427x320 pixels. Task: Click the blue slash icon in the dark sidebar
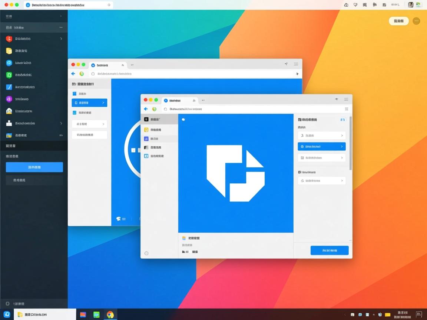click(x=9, y=87)
